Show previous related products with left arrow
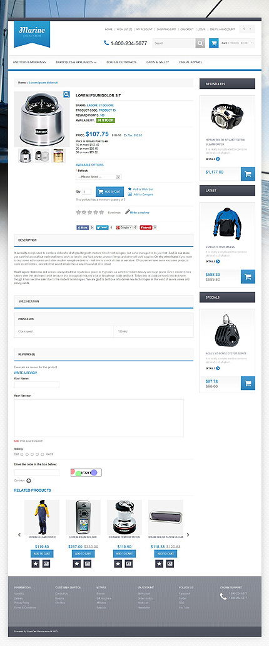269x646 pixels. tap(19, 535)
